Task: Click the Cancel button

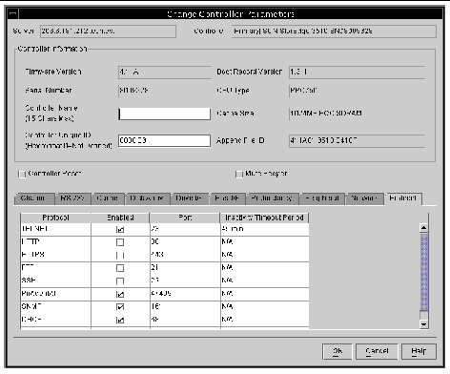Action: click(377, 351)
